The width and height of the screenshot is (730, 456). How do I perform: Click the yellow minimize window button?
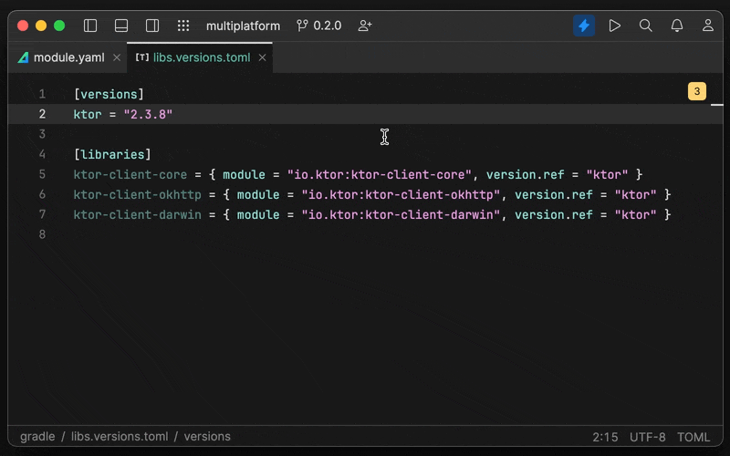click(41, 26)
